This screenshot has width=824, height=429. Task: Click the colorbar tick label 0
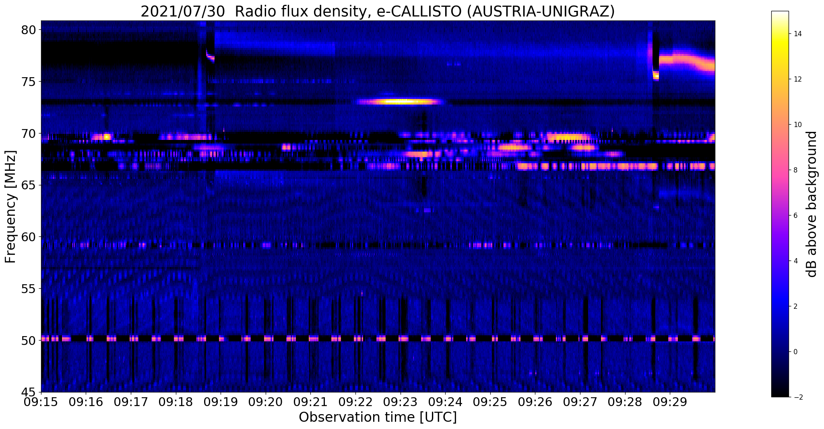(795, 352)
